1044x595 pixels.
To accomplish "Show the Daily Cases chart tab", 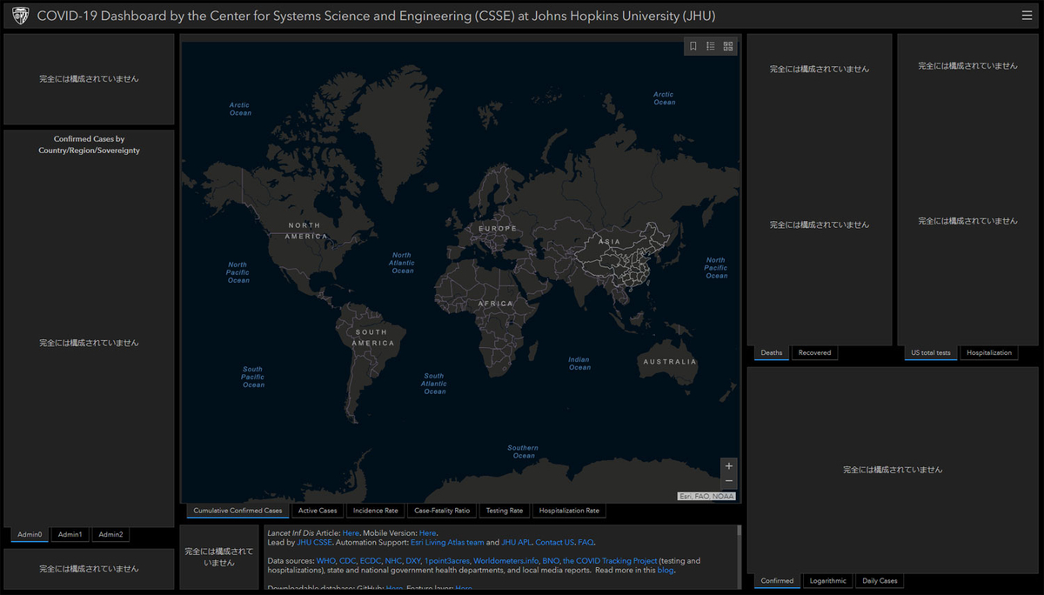I will tap(880, 580).
